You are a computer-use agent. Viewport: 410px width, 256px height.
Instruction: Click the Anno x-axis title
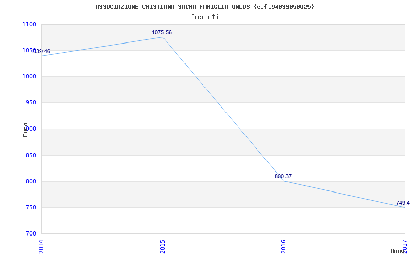tap(397, 251)
